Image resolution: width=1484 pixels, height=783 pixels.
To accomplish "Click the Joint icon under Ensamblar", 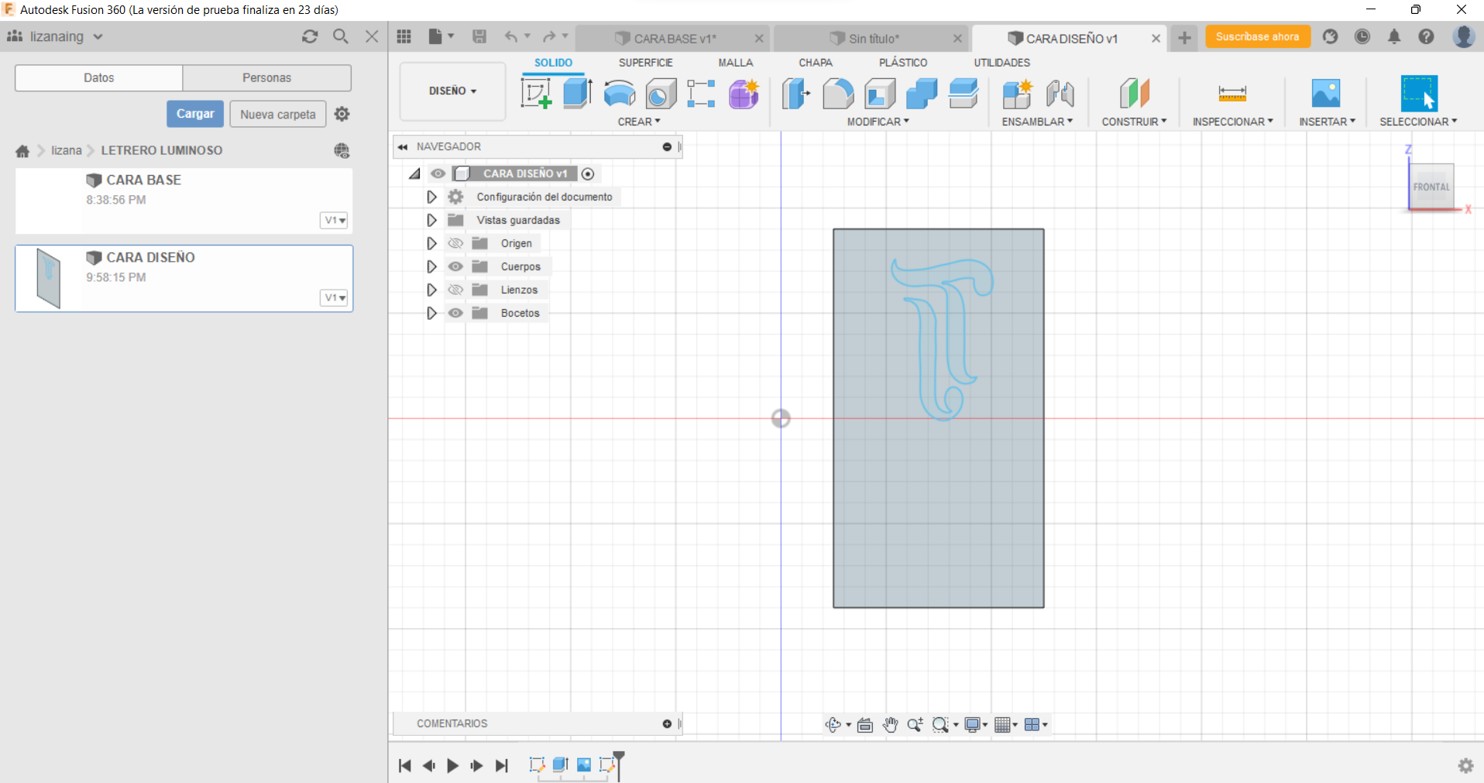I will click(1060, 94).
